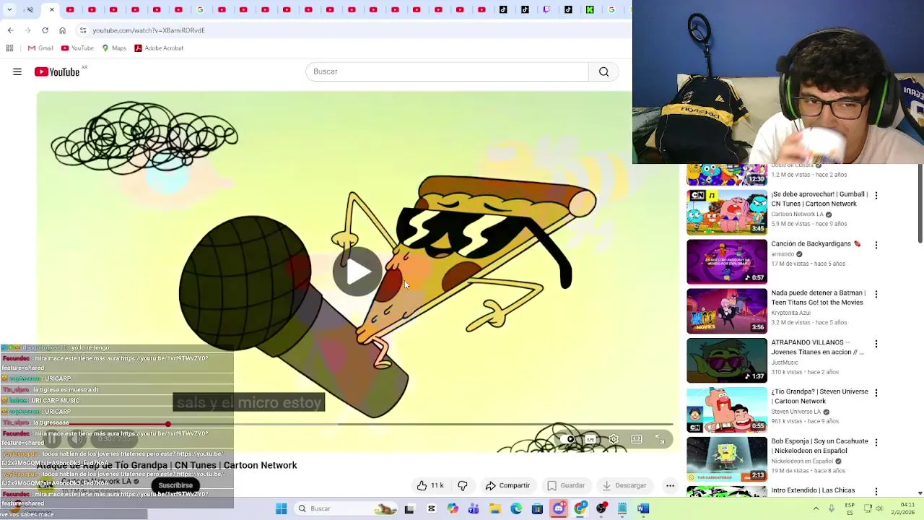Open the Maps bookmark
924x520 pixels.
click(114, 48)
